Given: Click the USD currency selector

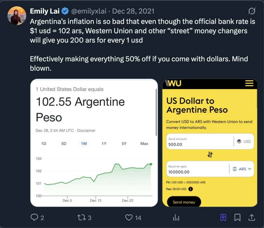Looking at the screenshot, I should click(x=244, y=141).
